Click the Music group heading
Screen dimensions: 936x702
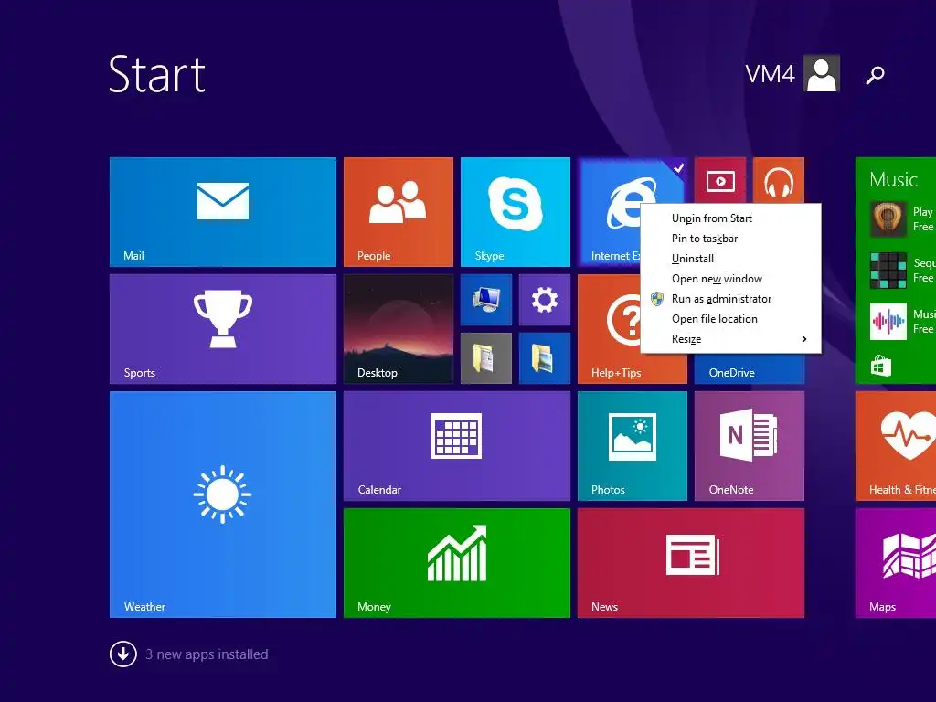(893, 180)
